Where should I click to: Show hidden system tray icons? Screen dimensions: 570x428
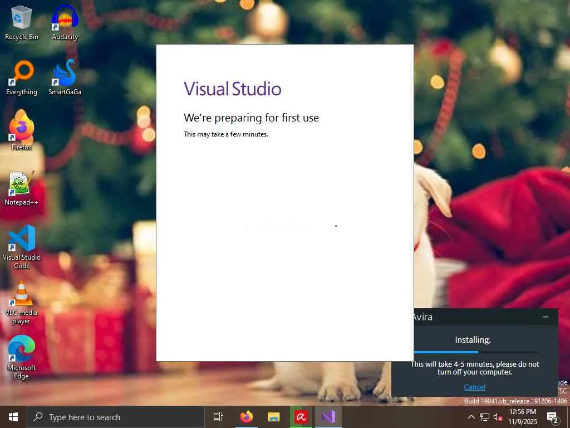tap(471, 417)
